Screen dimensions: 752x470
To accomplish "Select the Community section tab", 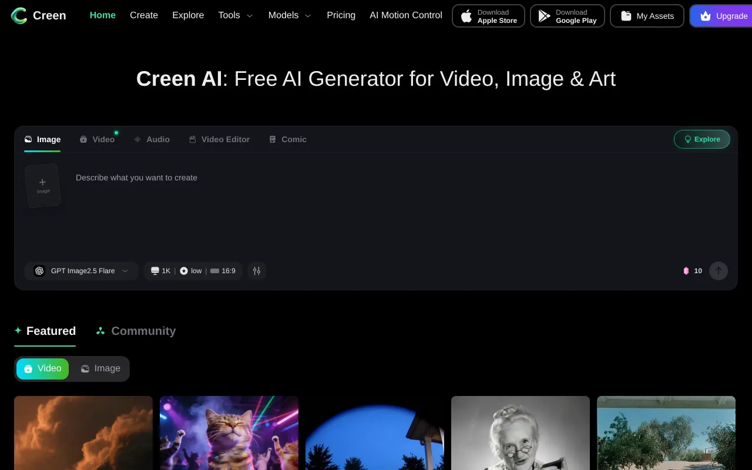I will click(x=136, y=331).
